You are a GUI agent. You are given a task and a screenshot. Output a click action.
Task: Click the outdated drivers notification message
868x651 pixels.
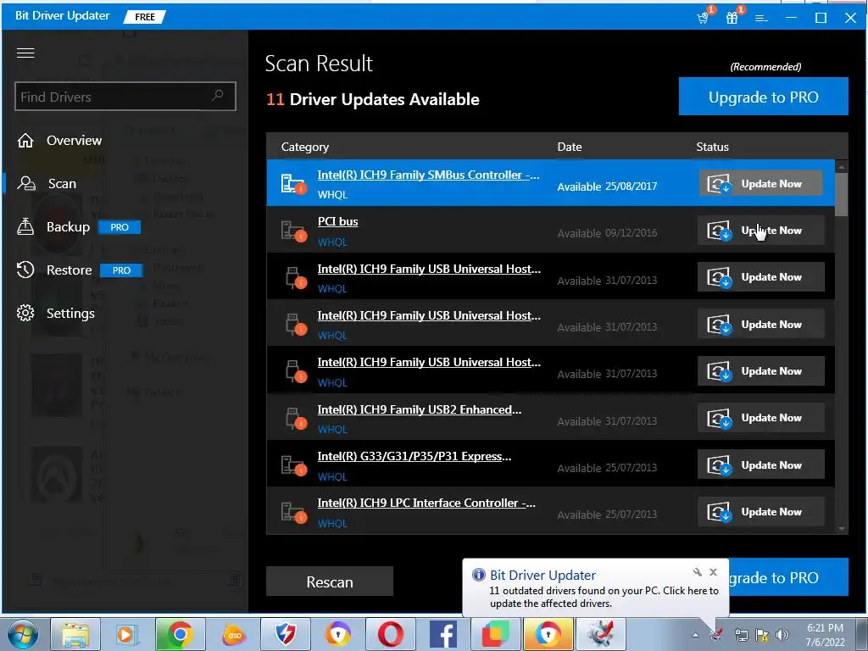[x=604, y=597]
